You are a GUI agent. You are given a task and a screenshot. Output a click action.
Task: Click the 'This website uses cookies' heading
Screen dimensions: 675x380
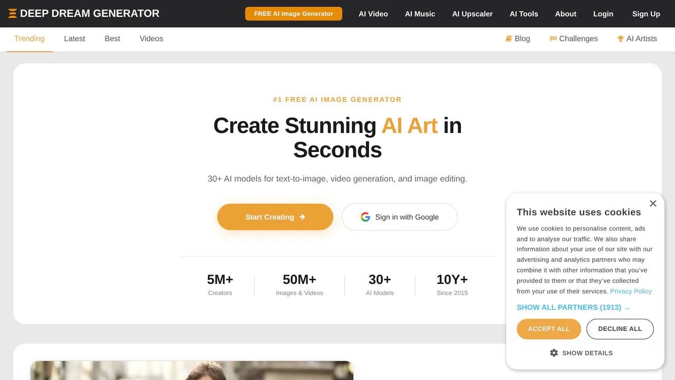[x=579, y=212]
